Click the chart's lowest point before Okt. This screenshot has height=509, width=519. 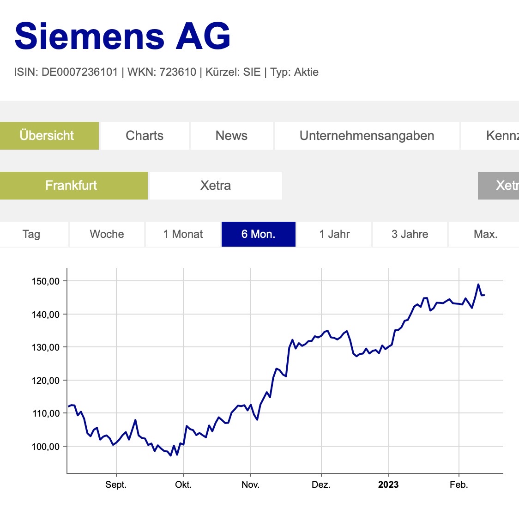[170, 455]
